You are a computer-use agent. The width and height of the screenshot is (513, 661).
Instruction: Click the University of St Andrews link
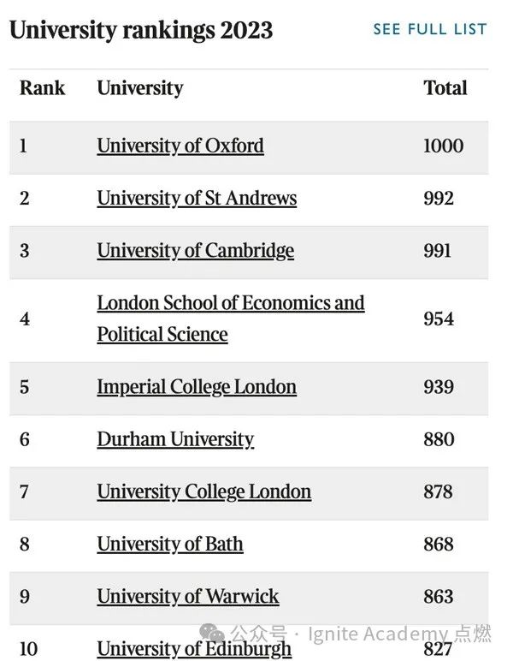(197, 199)
